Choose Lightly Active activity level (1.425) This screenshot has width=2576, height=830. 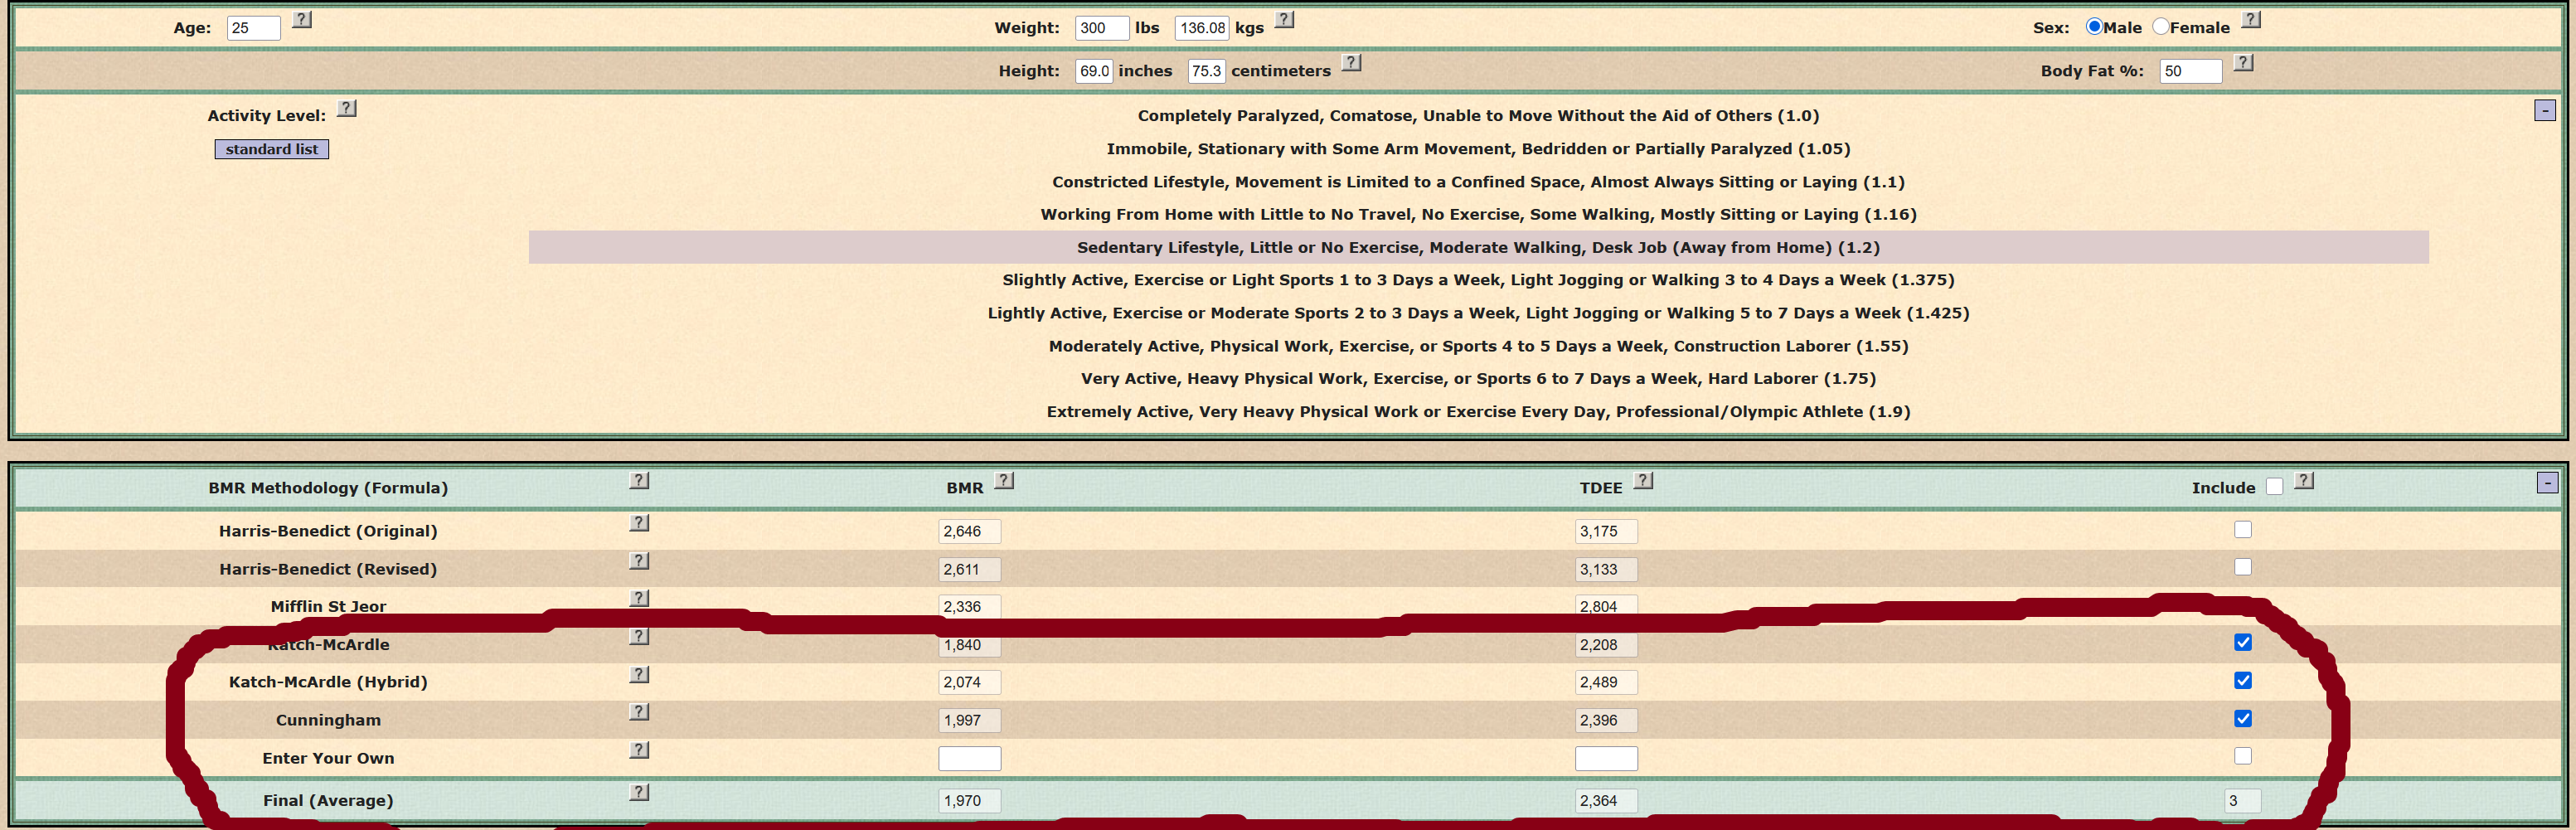pos(1478,313)
